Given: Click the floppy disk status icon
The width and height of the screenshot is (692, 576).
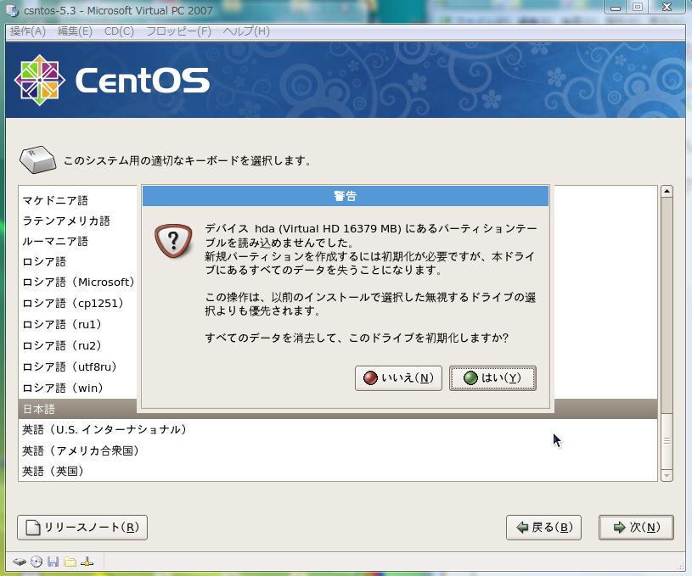Looking at the screenshot, I should coord(53,562).
